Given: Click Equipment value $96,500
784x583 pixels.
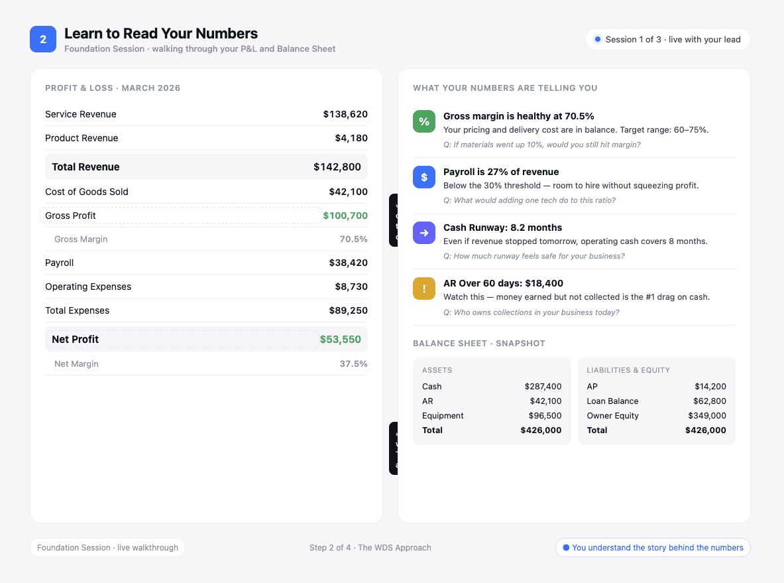Looking at the screenshot, I should [x=545, y=415].
